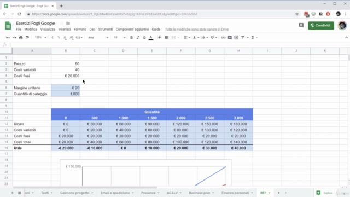Toggle bold formatting
Image resolution: width=350 pixels, height=197 pixels.
pos(131,38)
